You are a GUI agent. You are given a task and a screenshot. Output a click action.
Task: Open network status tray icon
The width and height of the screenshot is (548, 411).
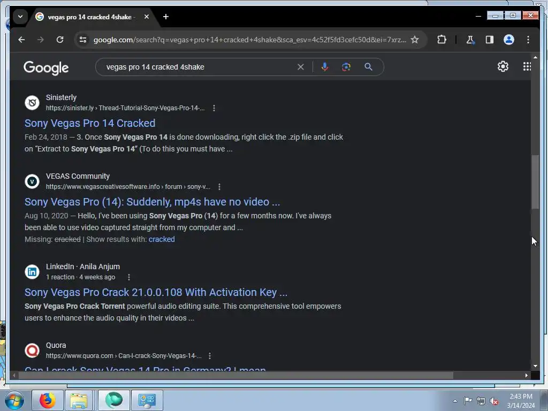coord(481,401)
